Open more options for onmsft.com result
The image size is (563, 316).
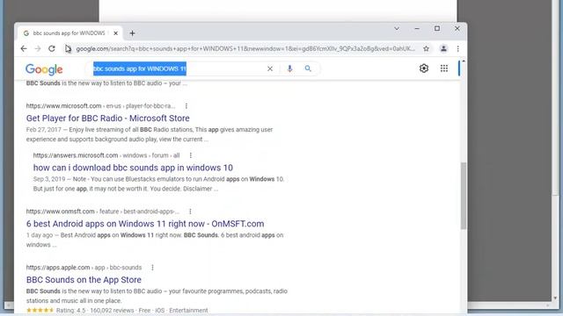tap(190, 212)
